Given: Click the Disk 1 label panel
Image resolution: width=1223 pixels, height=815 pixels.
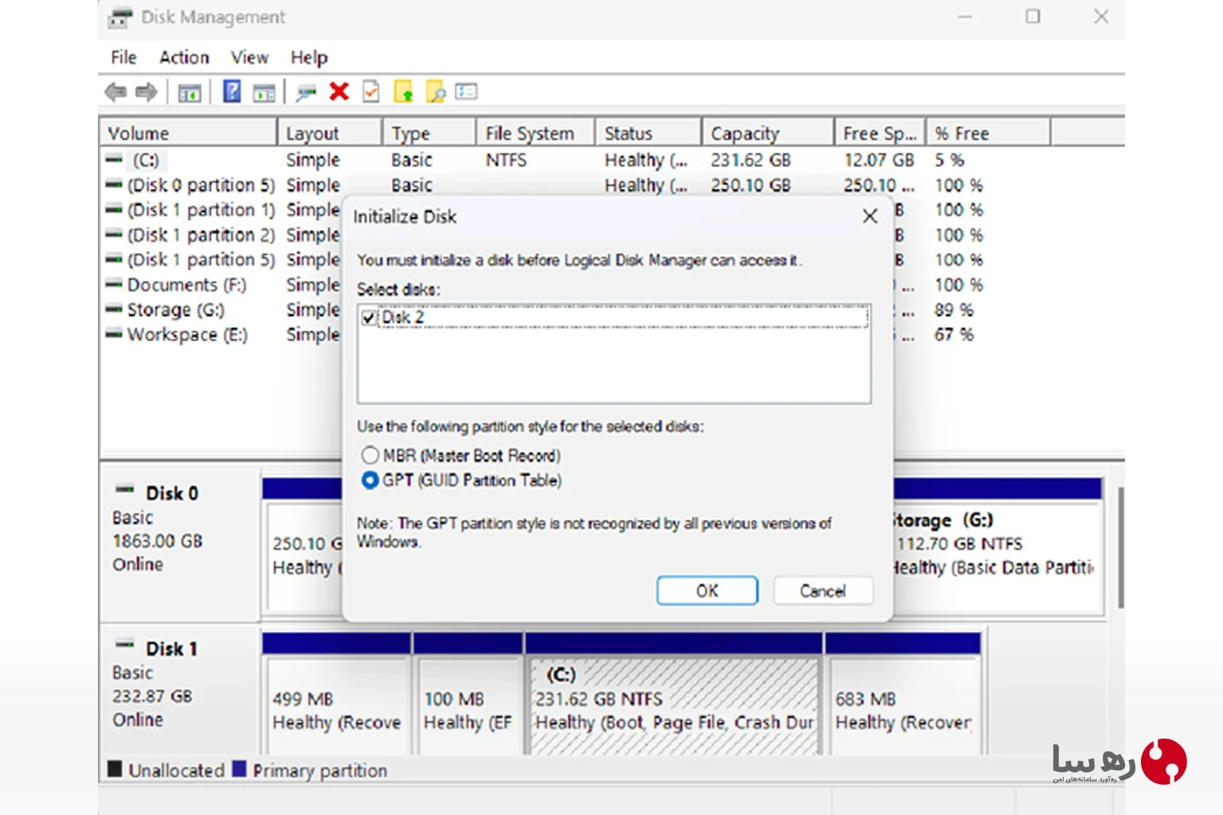Looking at the screenshot, I should tap(179, 691).
